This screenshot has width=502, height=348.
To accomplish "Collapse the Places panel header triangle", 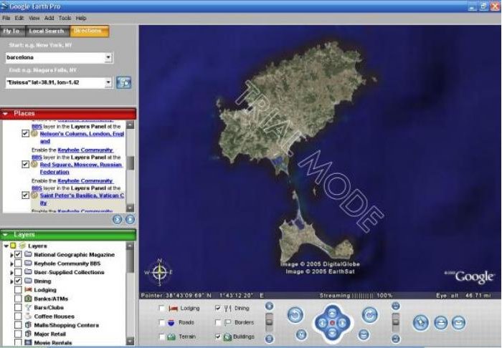I will pyautogui.click(x=6, y=113).
